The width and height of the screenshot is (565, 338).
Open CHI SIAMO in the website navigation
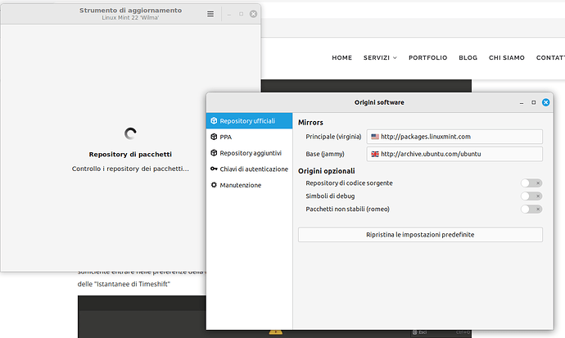507,57
